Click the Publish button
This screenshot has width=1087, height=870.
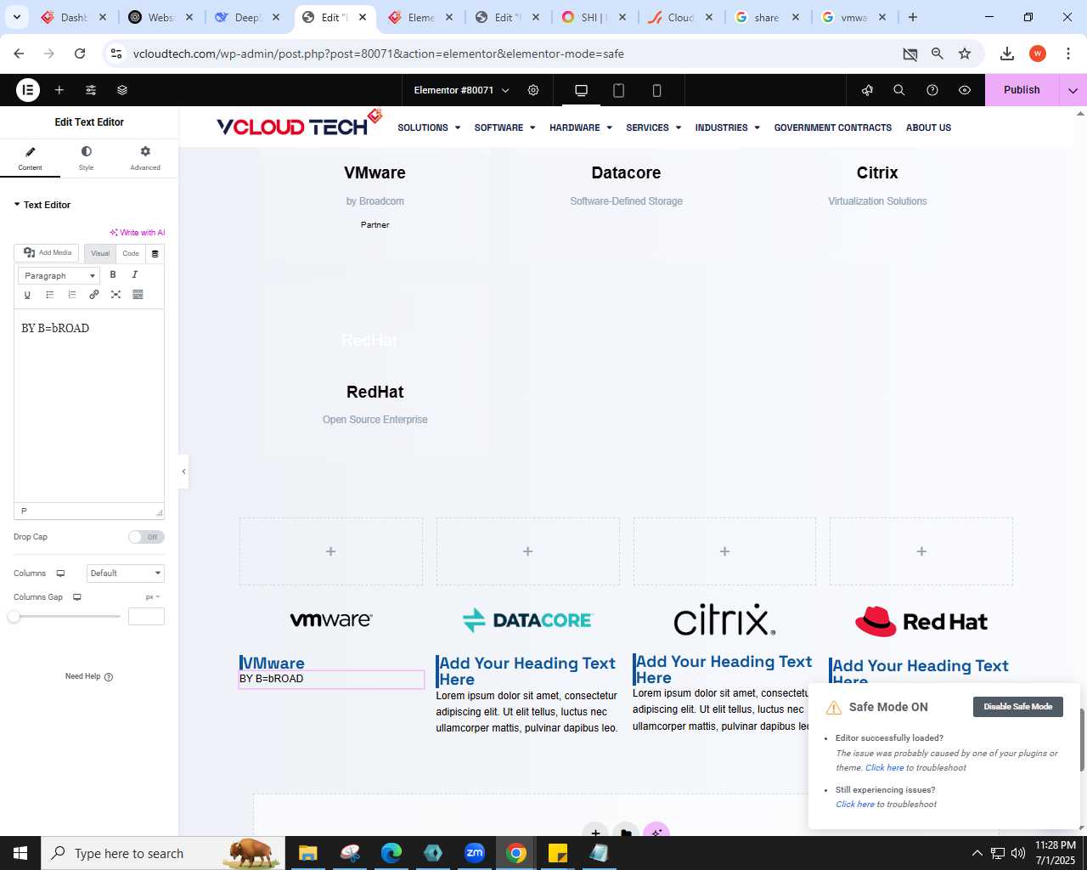[1022, 90]
